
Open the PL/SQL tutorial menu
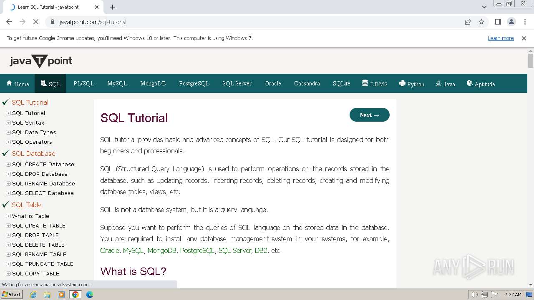coord(84,83)
